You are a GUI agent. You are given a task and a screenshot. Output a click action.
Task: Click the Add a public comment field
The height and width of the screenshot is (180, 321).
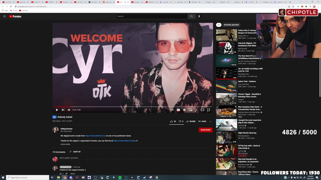click(136, 158)
